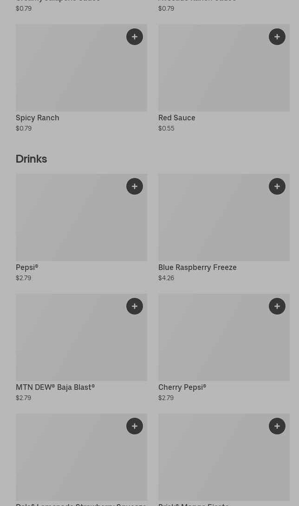Select the Cherry Pepsi title link
This screenshot has width=299, height=506.
tap(182, 387)
